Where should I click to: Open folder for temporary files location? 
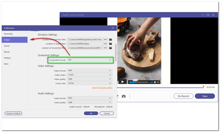[111, 39]
